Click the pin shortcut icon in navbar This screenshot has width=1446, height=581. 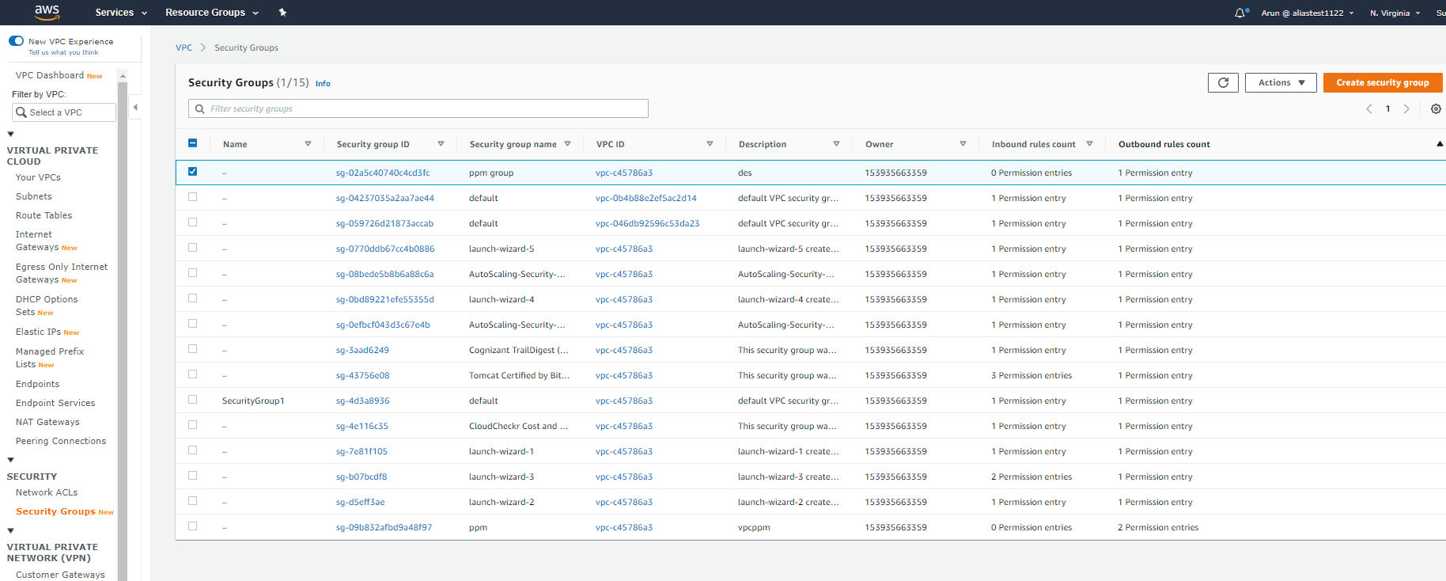[x=282, y=13]
